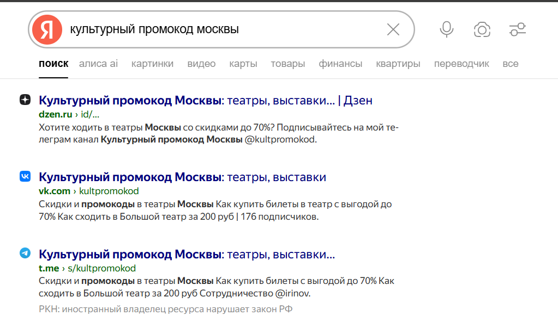Image resolution: width=558 pixels, height=328 pixels.
Task: Open image search using the camera icon
Action: pos(482,29)
